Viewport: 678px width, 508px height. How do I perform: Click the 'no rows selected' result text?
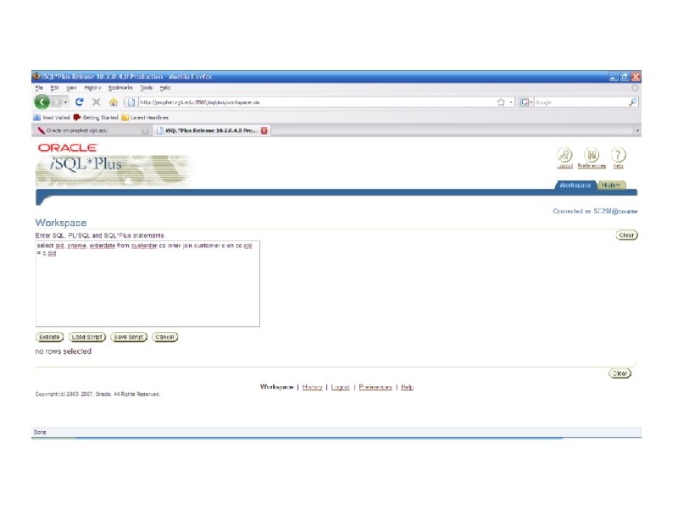click(x=63, y=351)
